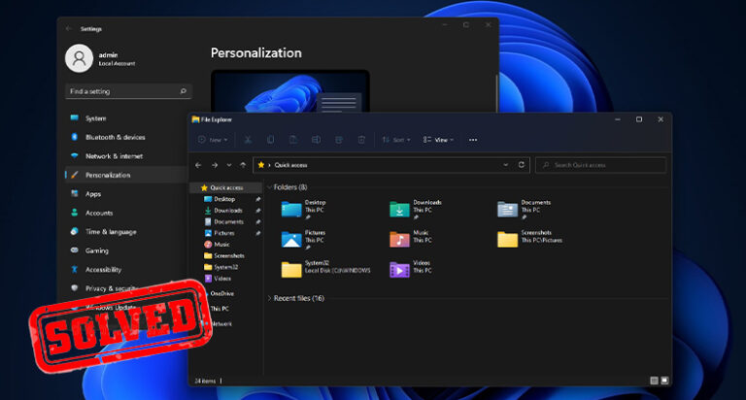Open the Documents folder tile
The height and width of the screenshot is (400, 746).
point(525,210)
